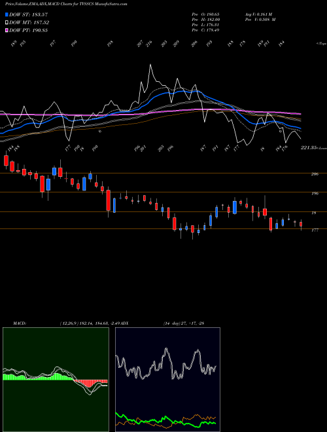The image size is (327, 432).
Task: Click the 177 price level label
Action: pos(315,230)
